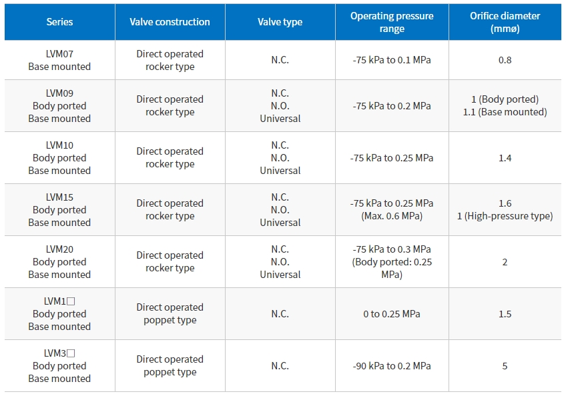Click the Series column header
Image resolution: width=568 pixels, height=406 pixels.
click(x=60, y=22)
